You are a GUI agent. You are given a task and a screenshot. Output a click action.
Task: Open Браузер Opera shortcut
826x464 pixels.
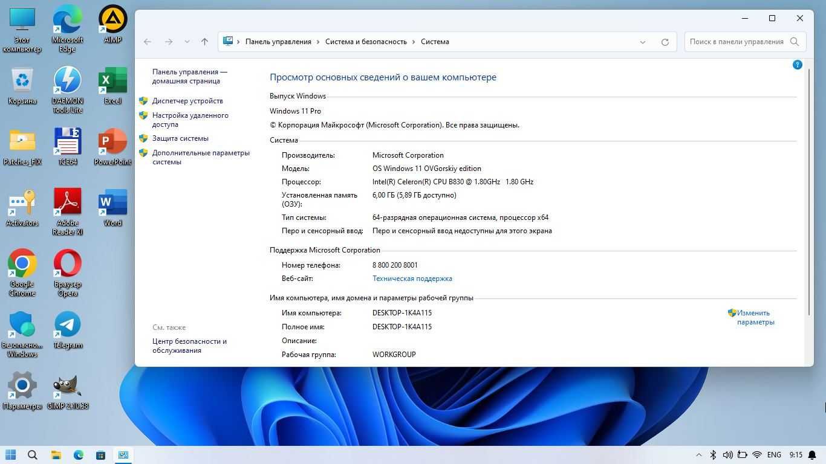point(67,273)
